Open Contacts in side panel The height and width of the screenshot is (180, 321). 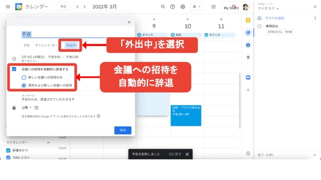pos(248,45)
